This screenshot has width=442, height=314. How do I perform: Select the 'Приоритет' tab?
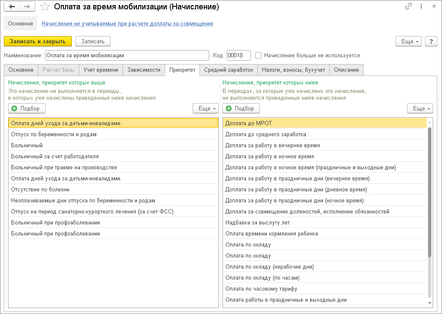coord(183,70)
